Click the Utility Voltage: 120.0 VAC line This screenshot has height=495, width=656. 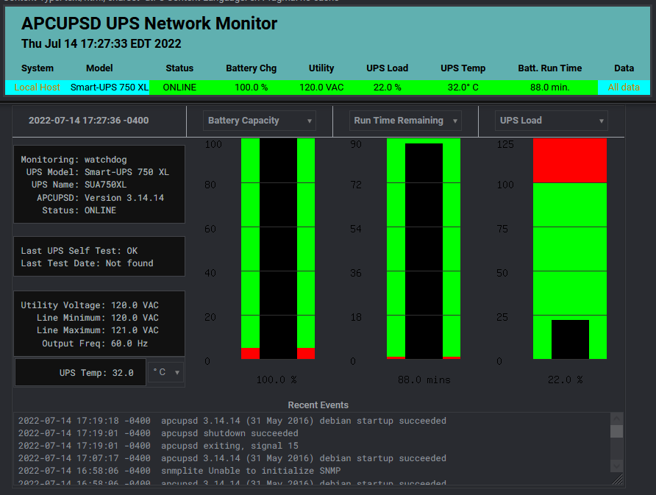pos(90,305)
